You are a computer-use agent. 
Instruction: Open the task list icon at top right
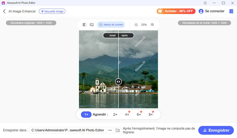[231, 11]
